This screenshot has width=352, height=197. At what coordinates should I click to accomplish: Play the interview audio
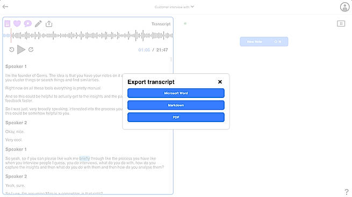click(21, 50)
